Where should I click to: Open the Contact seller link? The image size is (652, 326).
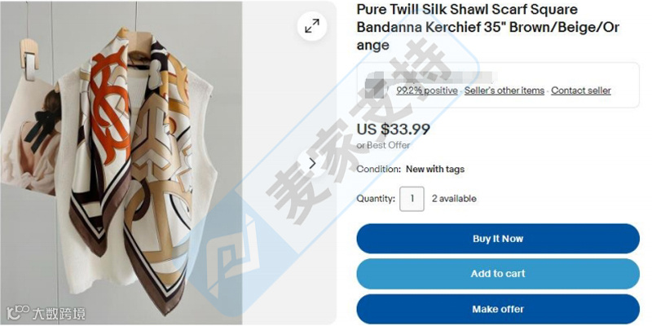point(581,90)
